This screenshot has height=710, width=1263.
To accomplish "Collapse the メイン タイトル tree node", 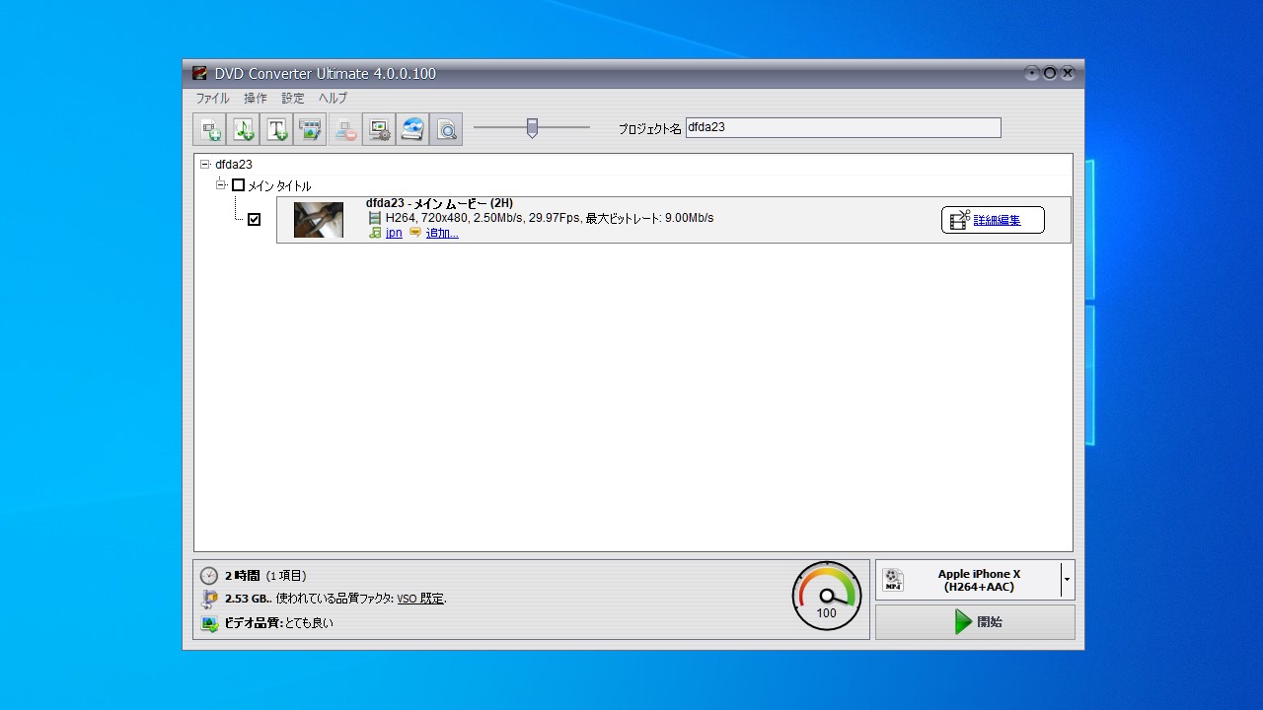I will [x=221, y=184].
